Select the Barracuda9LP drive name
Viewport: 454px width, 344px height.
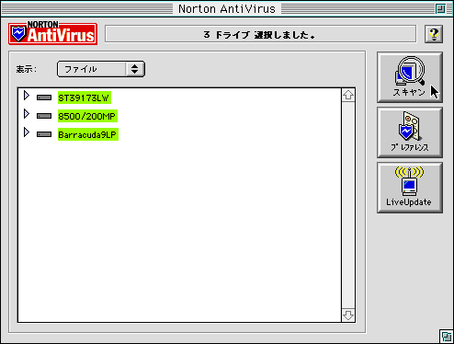coord(88,134)
